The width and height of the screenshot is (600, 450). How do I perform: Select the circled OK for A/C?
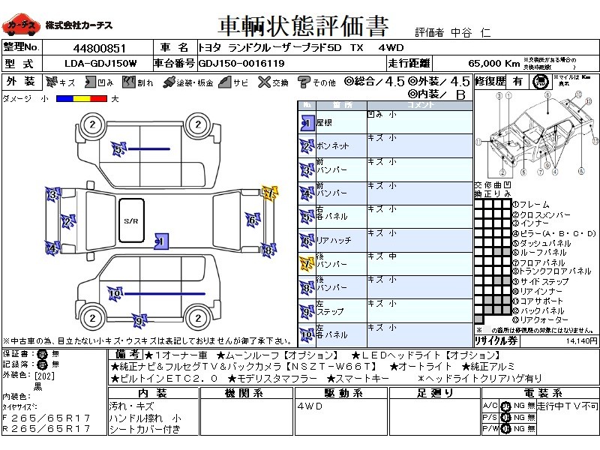pos(505,406)
